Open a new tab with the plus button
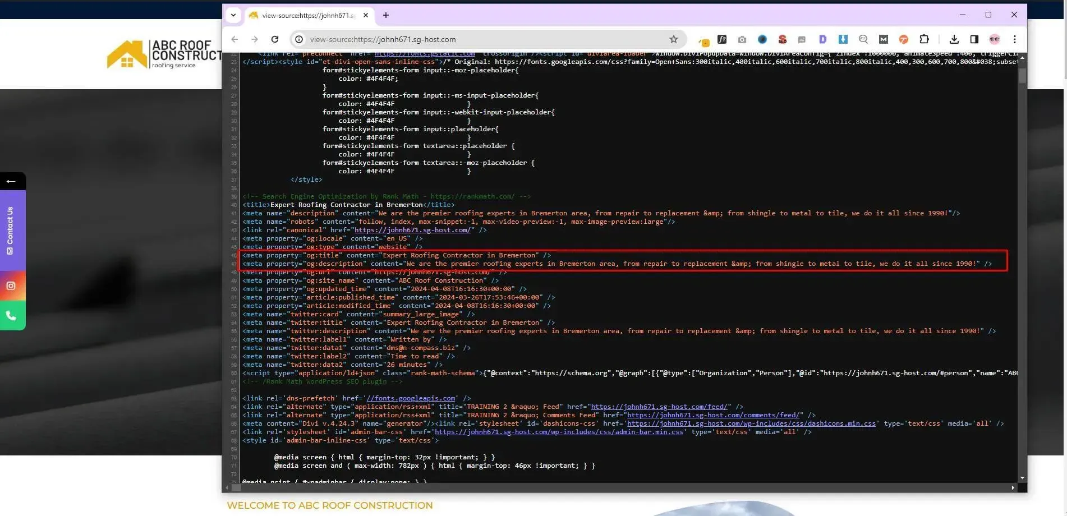 coord(385,15)
